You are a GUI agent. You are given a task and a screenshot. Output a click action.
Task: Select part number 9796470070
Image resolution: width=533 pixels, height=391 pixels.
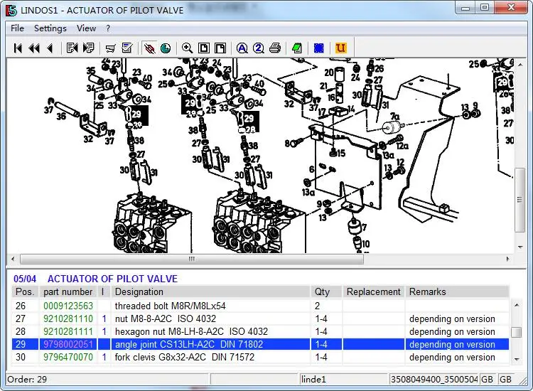pyautogui.click(x=68, y=357)
